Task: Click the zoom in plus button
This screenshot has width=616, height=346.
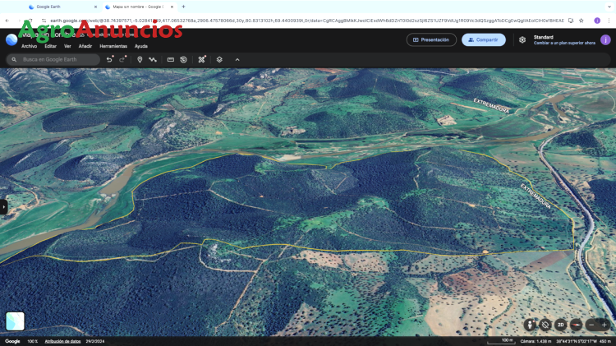Action: click(605, 325)
